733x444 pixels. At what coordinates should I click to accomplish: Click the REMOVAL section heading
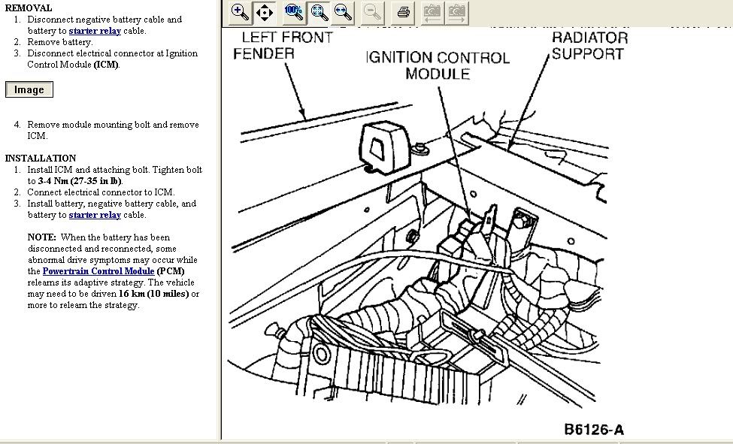coord(29,8)
